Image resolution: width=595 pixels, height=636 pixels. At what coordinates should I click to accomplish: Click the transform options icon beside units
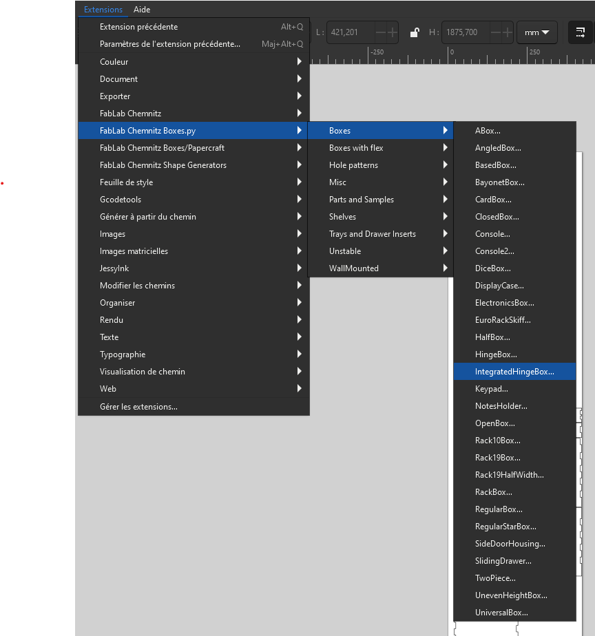click(581, 32)
